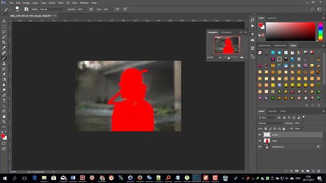
Task: Create a new layer
Action: point(313,171)
